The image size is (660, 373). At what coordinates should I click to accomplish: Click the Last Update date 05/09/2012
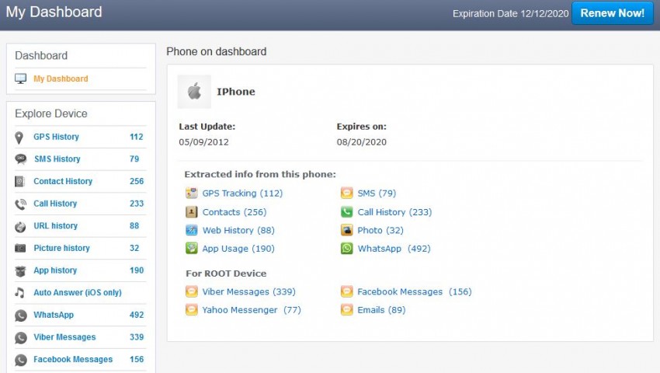[x=203, y=142]
